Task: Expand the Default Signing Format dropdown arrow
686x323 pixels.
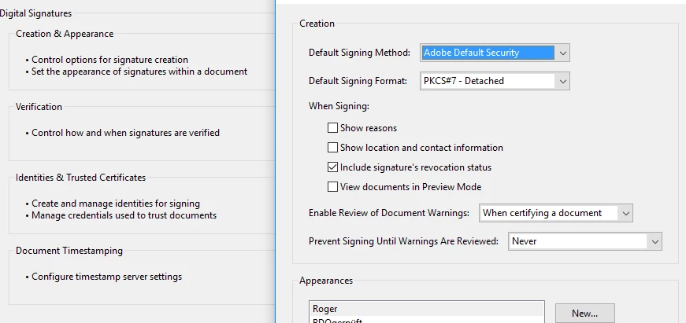Action: pyautogui.click(x=562, y=81)
